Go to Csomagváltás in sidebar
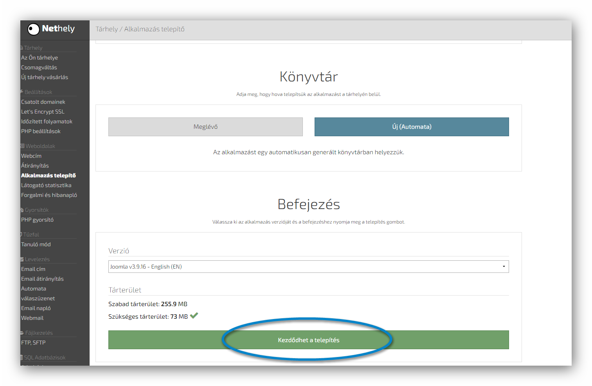The image size is (592, 386). (39, 67)
